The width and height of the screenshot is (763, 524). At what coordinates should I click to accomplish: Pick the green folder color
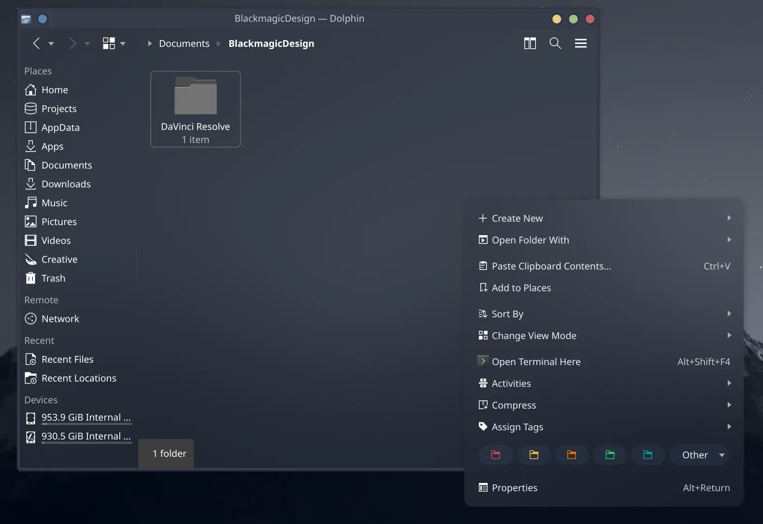point(610,455)
